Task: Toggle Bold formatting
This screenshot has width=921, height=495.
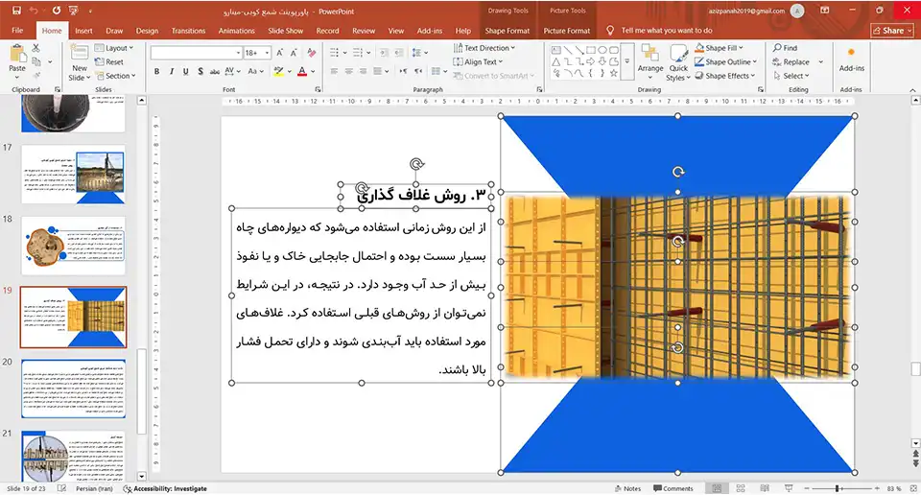Action: pos(156,72)
